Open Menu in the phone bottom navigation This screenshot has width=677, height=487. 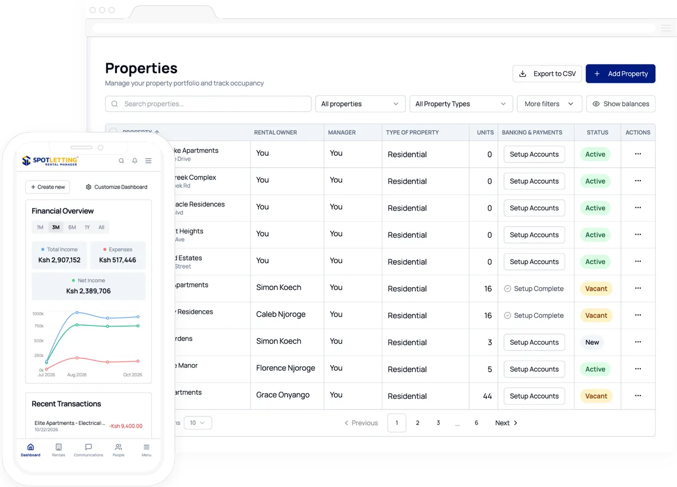tap(147, 450)
